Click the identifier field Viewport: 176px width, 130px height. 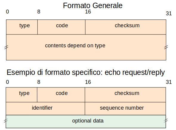pyautogui.click(x=45, y=108)
